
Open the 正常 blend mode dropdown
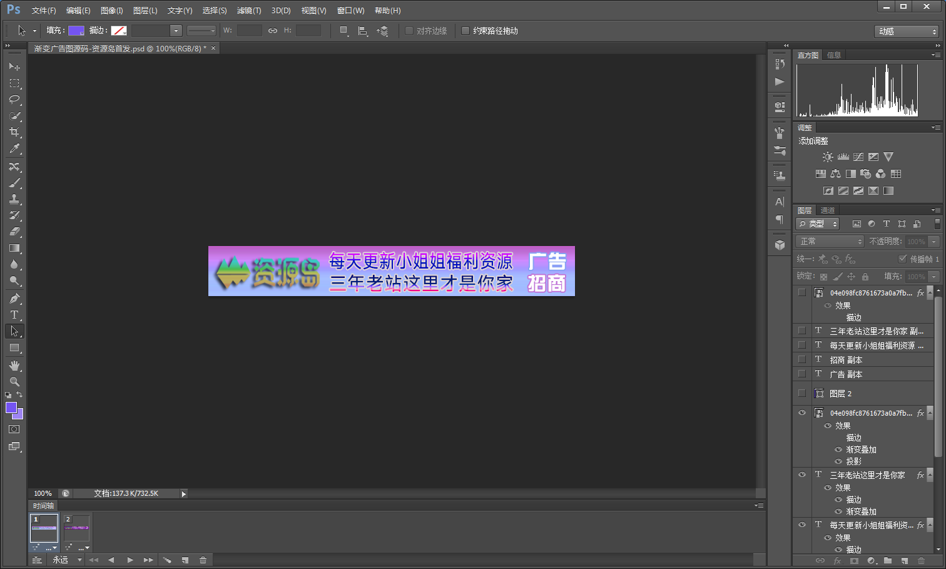point(830,242)
